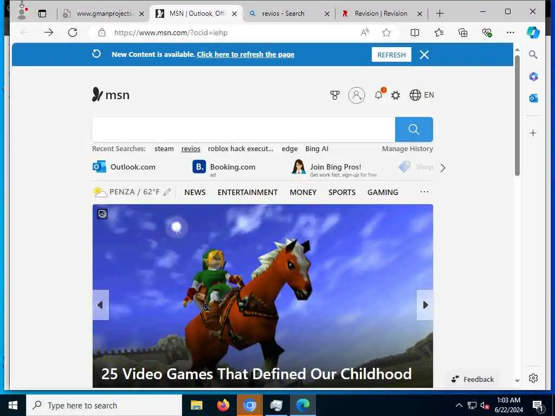The image size is (555, 416).
Task: Select recent search 'roblox hack execut...'
Action: (241, 149)
